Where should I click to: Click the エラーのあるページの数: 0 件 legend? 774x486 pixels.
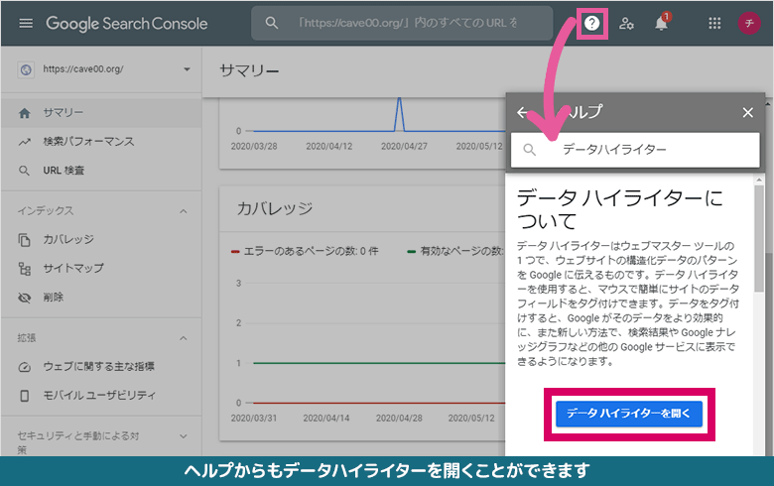pos(305,251)
